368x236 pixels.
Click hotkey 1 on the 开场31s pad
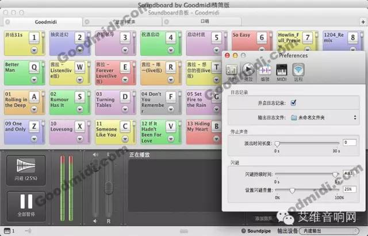pos(34,37)
